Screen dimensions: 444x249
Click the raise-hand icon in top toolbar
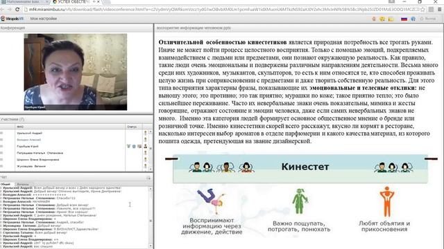(374, 19)
